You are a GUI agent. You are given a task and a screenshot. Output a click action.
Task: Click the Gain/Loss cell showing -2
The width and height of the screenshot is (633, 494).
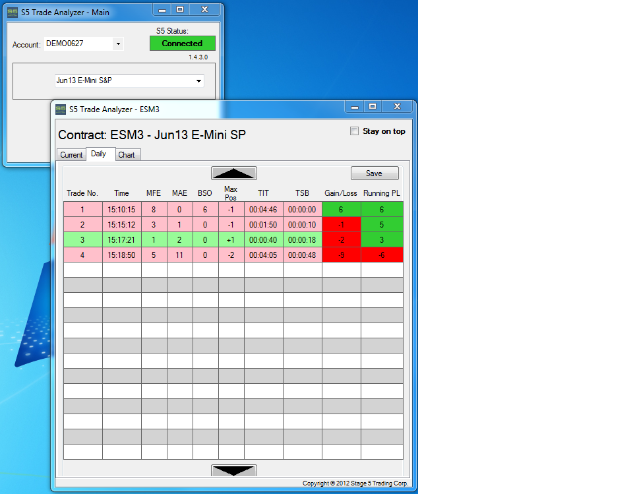tap(341, 240)
